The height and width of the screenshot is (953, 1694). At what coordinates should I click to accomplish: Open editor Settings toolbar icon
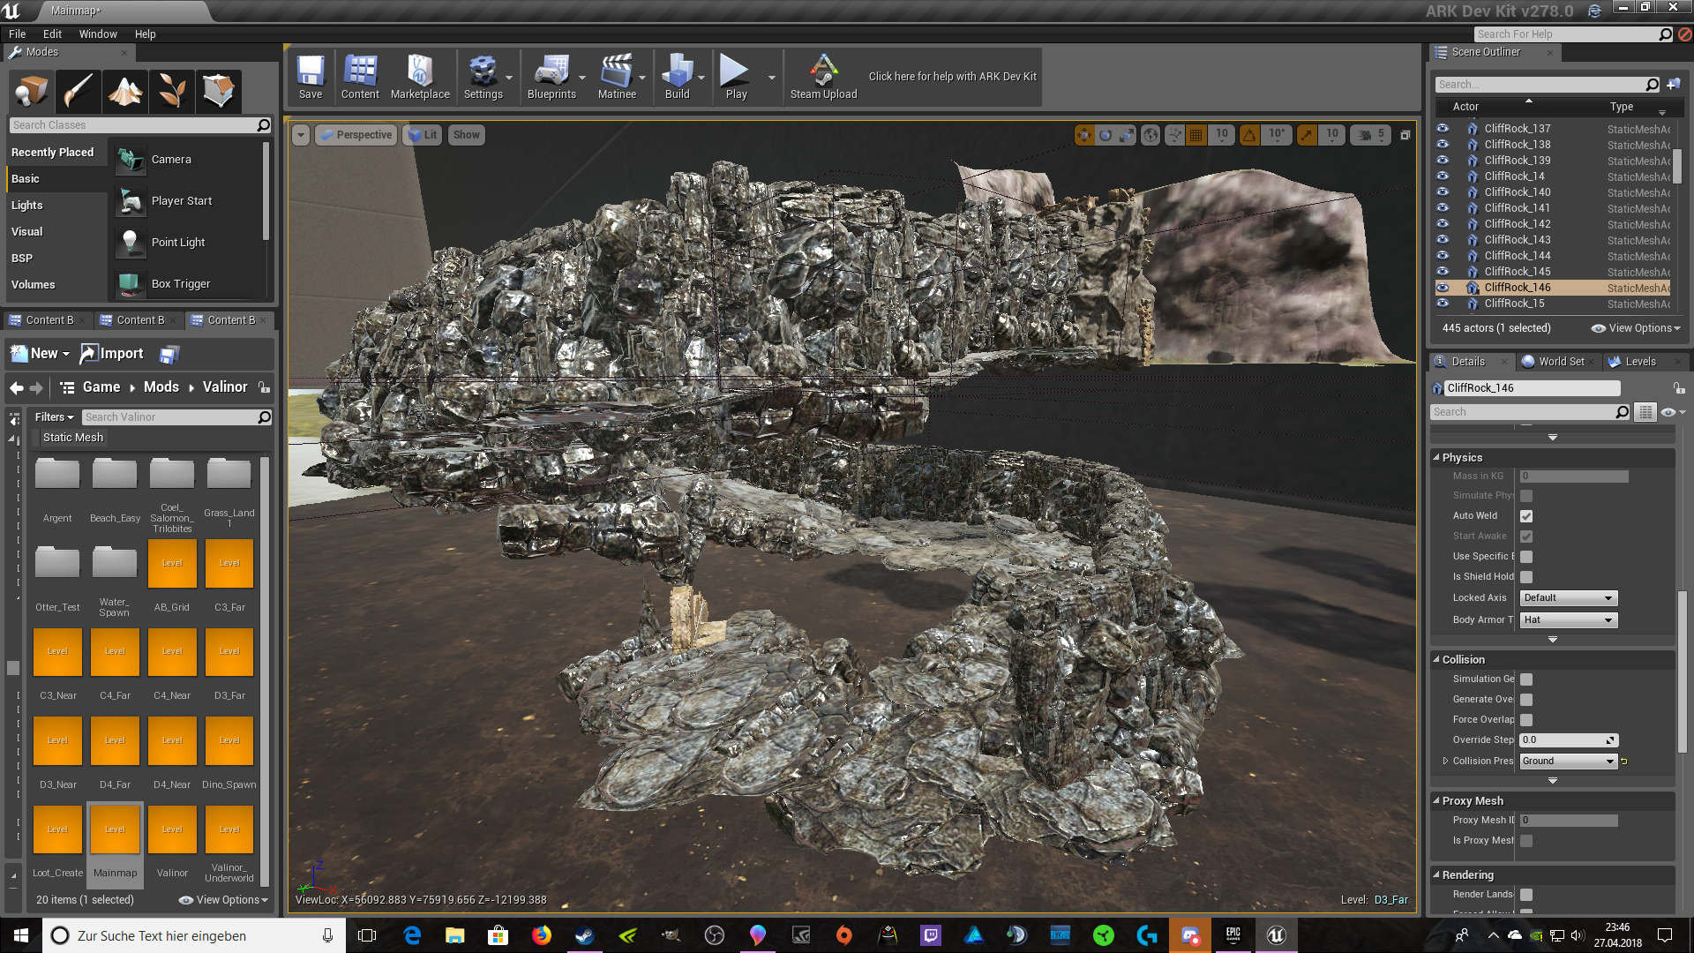click(x=483, y=77)
